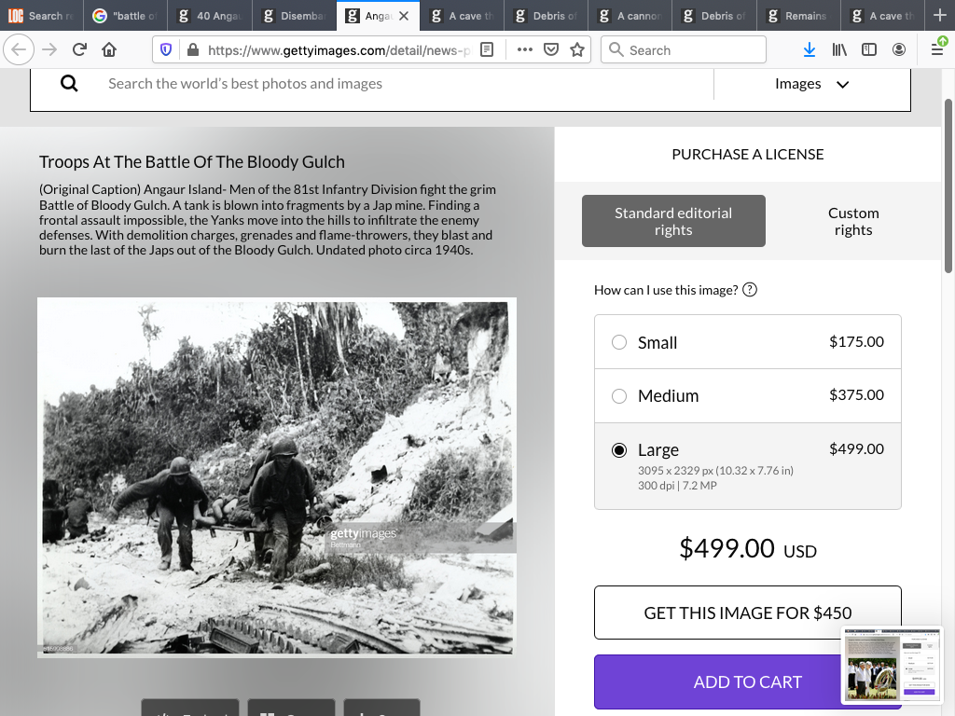Select the Medium size option
This screenshot has width=955, height=716.
(x=619, y=396)
